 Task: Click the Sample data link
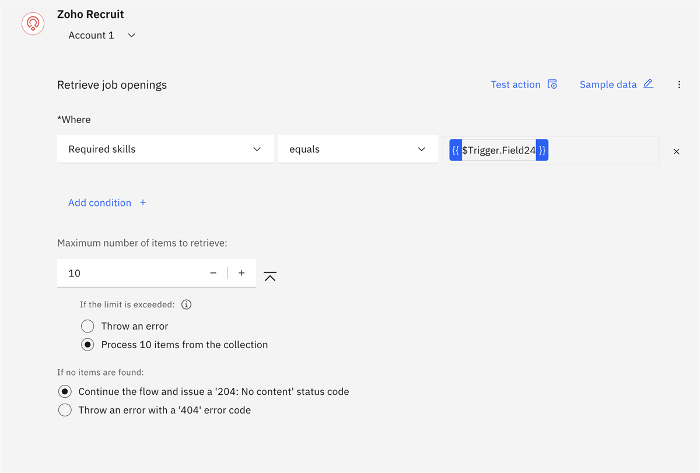click(608, 85)
